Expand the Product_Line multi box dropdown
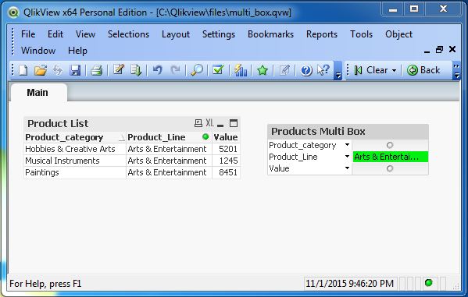Screen dimensions: 468x297 click(347, 157)
